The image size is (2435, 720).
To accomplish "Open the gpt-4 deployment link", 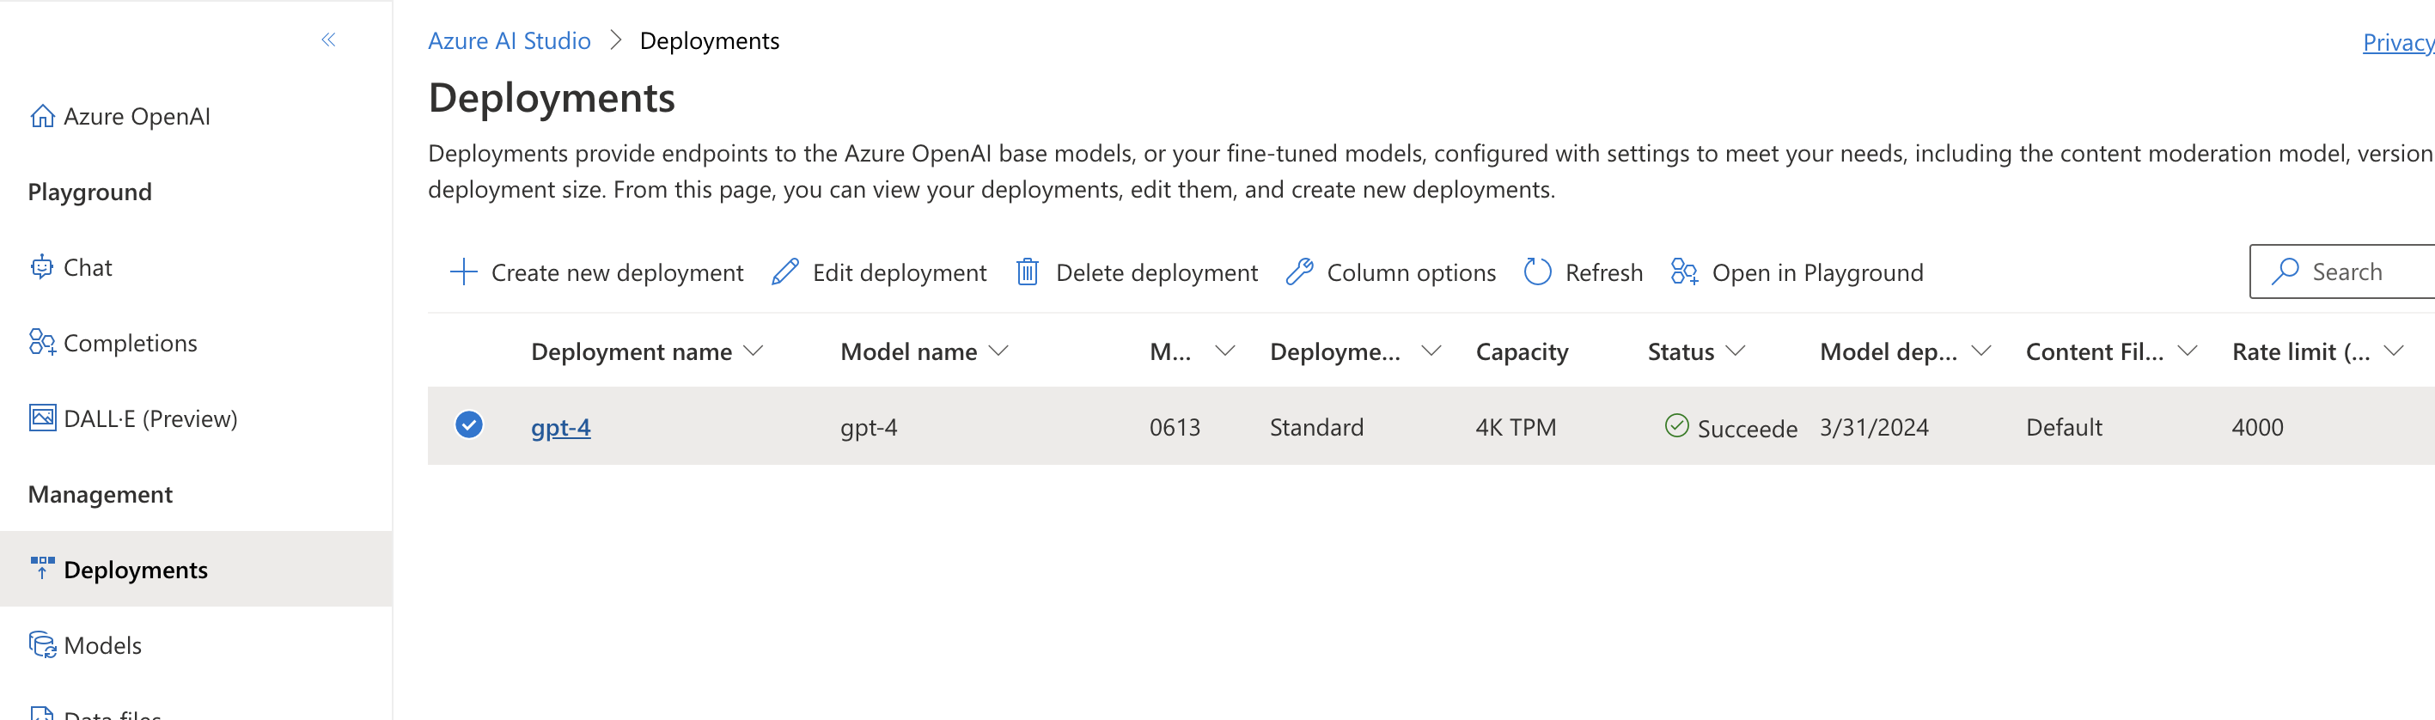I will [560, 427].
